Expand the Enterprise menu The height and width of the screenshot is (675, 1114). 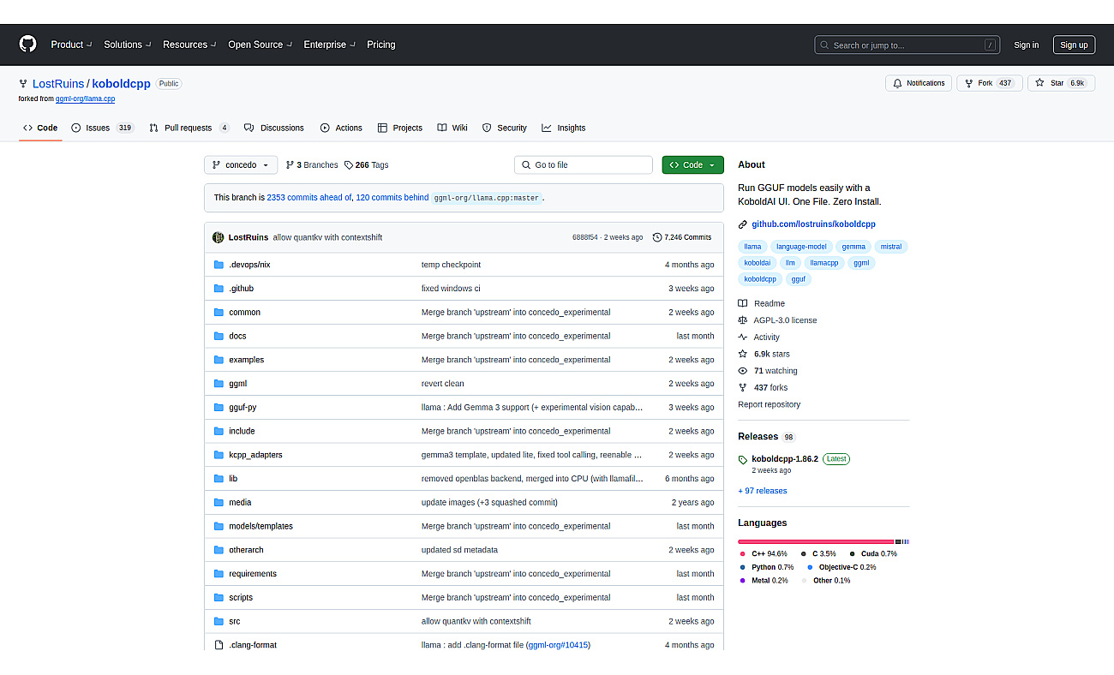tap(330, 45)
